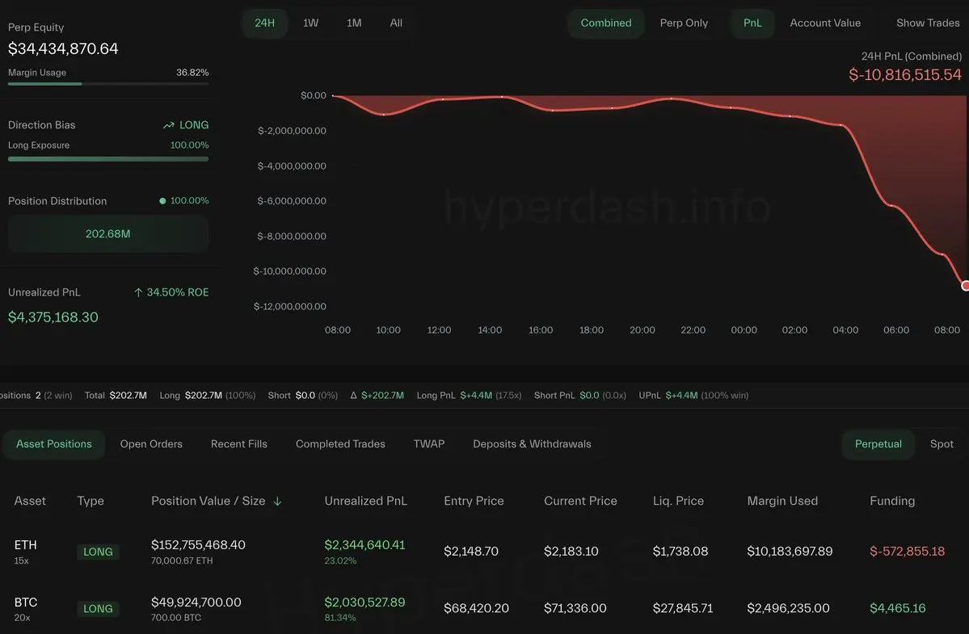The image size is (969, 634).
Task: Enable Show Trades on the chart
Action: pyautogui.click(x=927, y=23)
